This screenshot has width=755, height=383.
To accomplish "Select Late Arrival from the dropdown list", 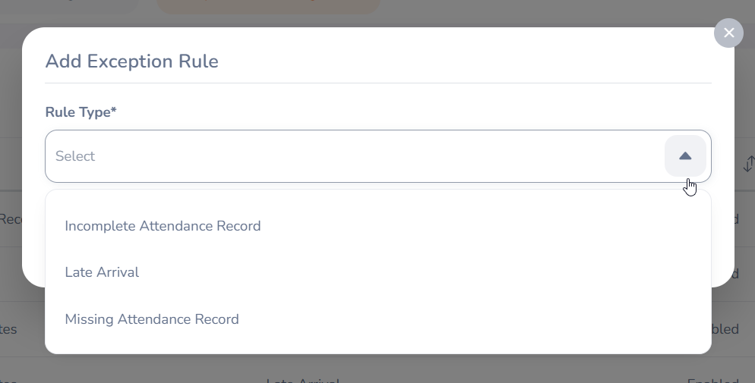I will [x=102, y=272].
